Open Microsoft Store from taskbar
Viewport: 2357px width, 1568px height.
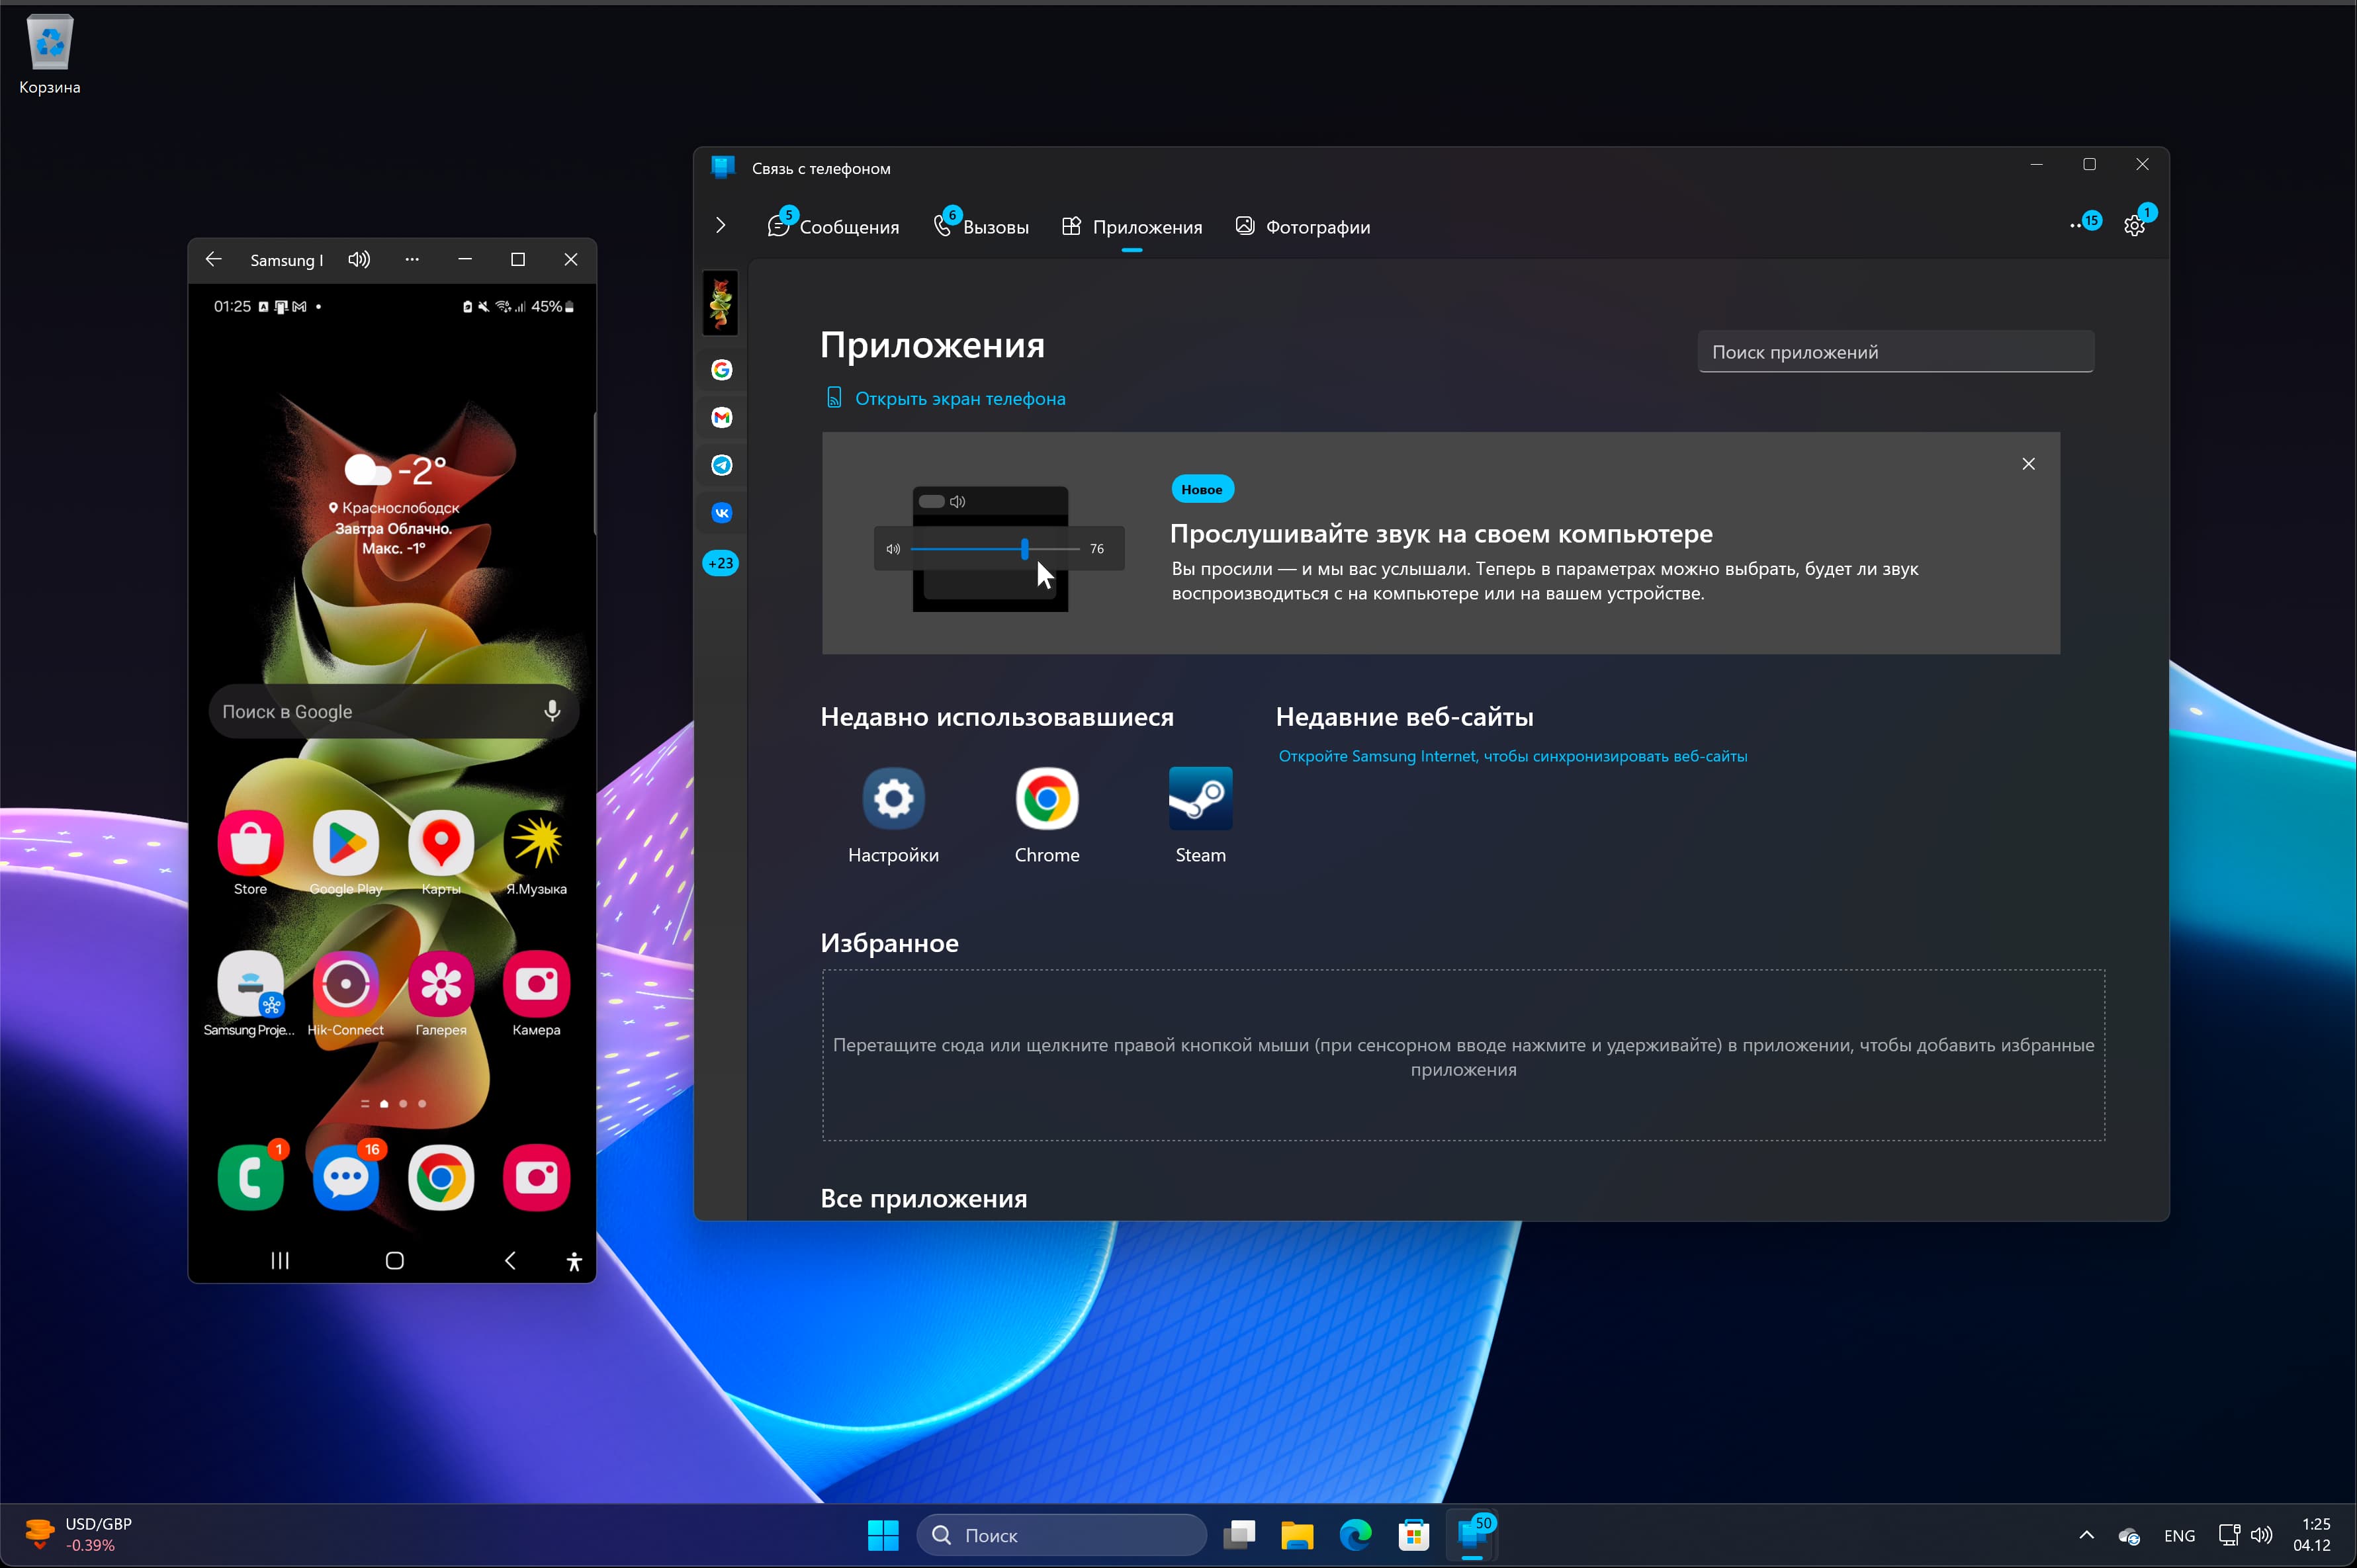point(1413,1535)
